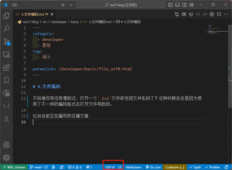Viewport: 232px width, 170px height.
Task: Select the 3.文件编码.md editor tab
Action: click(32, 14)
